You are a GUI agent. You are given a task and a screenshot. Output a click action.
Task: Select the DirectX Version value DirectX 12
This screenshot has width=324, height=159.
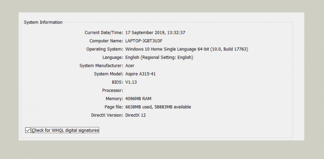(x=135, y=115)
